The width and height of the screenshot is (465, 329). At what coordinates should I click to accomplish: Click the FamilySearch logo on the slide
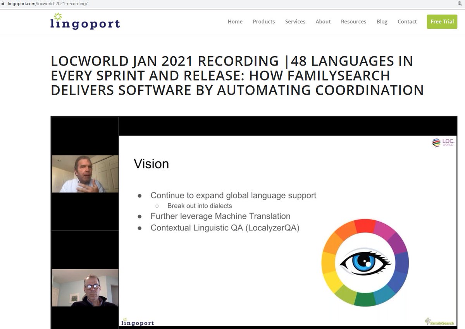click(x=439, y=321)
